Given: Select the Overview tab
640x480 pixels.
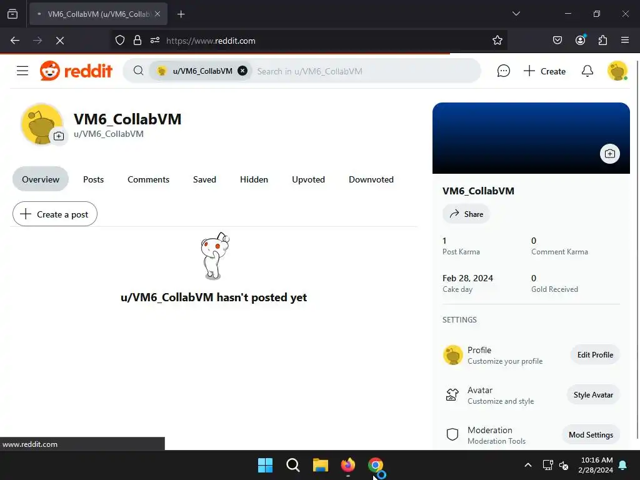Looking at the screenshot, I should 41,179.
